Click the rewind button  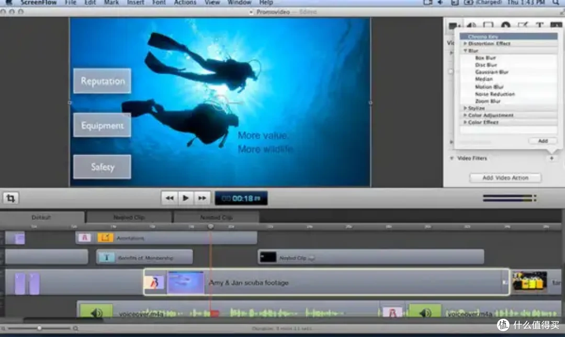tap(169, 198)
